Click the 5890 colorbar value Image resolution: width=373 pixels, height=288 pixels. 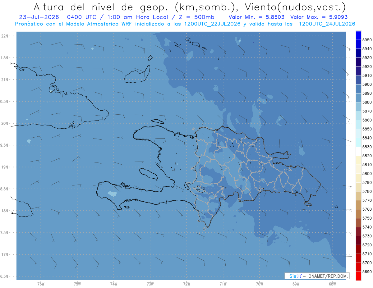(x=367, y=93)
